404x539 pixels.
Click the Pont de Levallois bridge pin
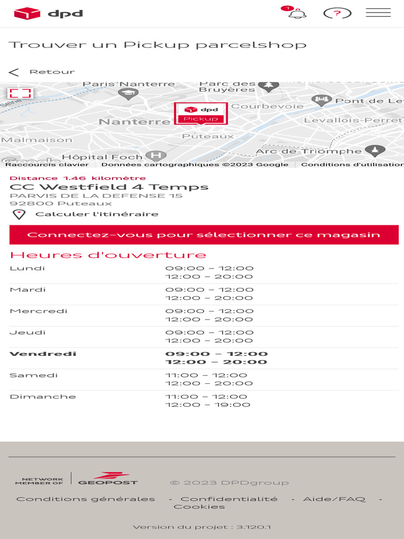321,101
